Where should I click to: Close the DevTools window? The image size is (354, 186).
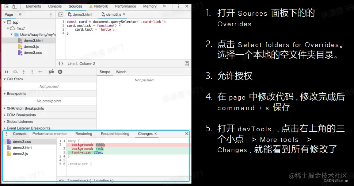187,6
